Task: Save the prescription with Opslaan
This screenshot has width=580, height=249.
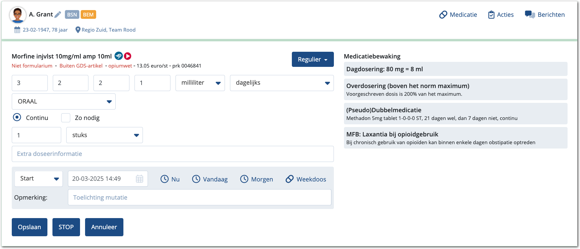Action: click(x=30, y=227)
